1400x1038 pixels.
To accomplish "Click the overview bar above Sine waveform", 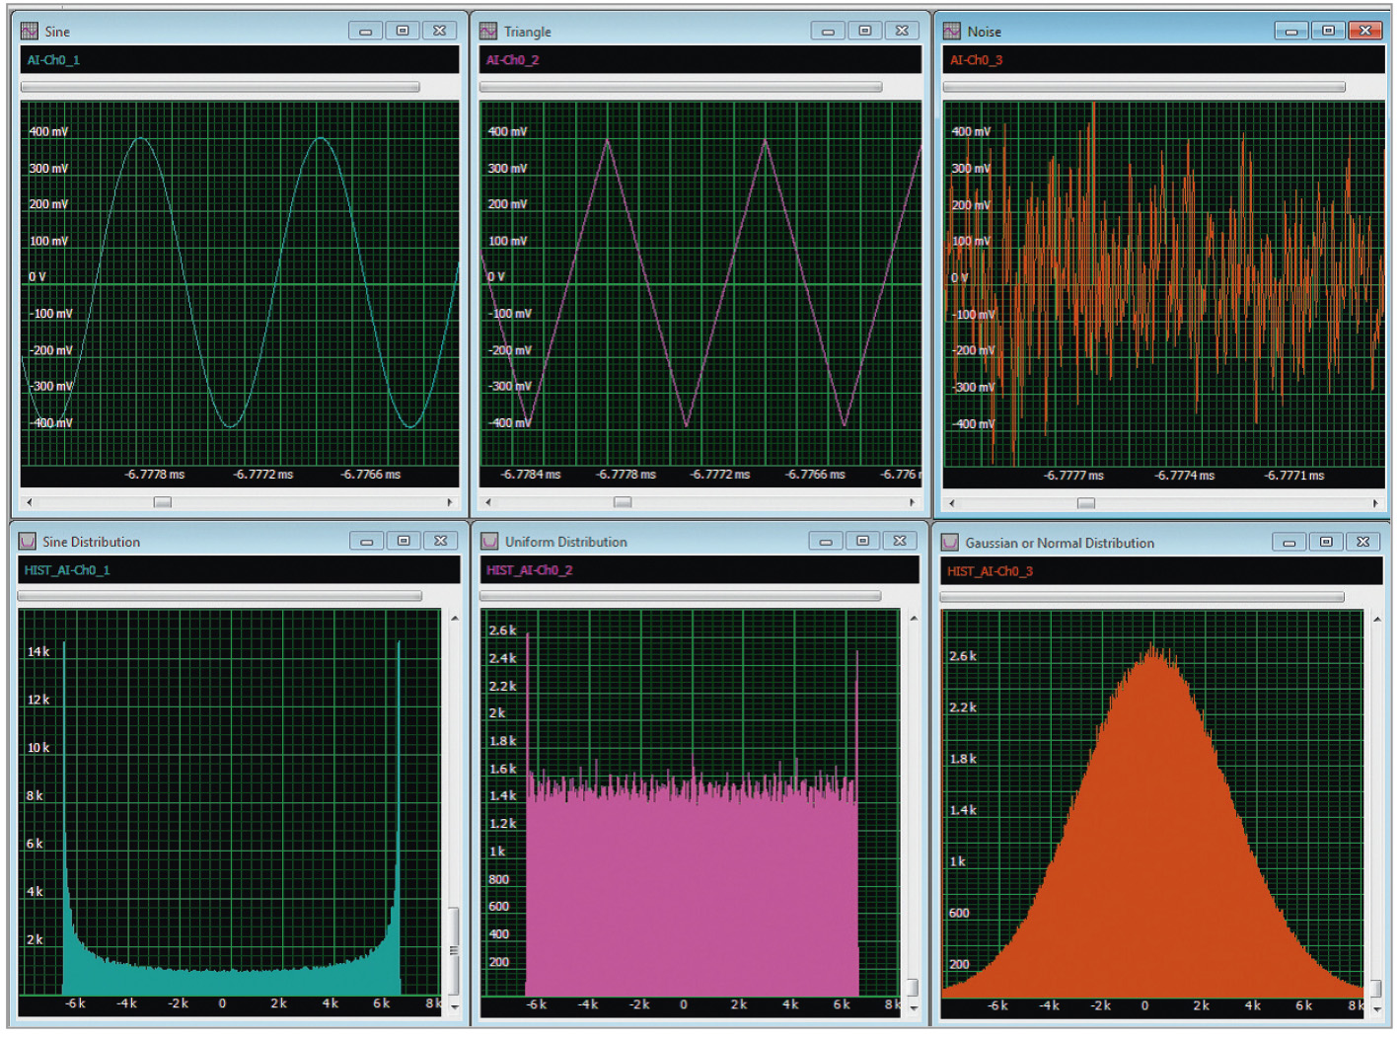I will (x=220, y=87).
